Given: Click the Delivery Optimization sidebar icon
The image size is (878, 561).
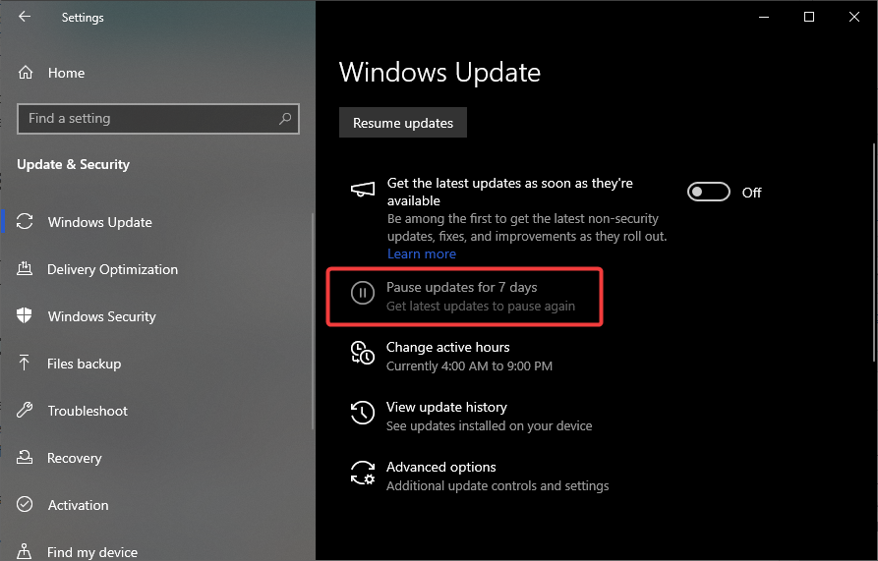Looking at the screenshot, I should point(25,269).
